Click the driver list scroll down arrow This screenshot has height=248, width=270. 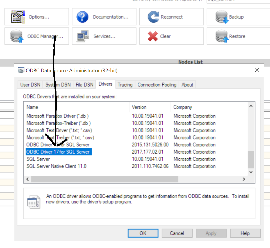click(x=251, y=172)
